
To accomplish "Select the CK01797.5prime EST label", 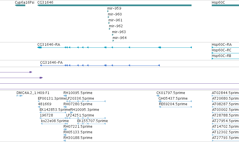I will tap(171, 93).
